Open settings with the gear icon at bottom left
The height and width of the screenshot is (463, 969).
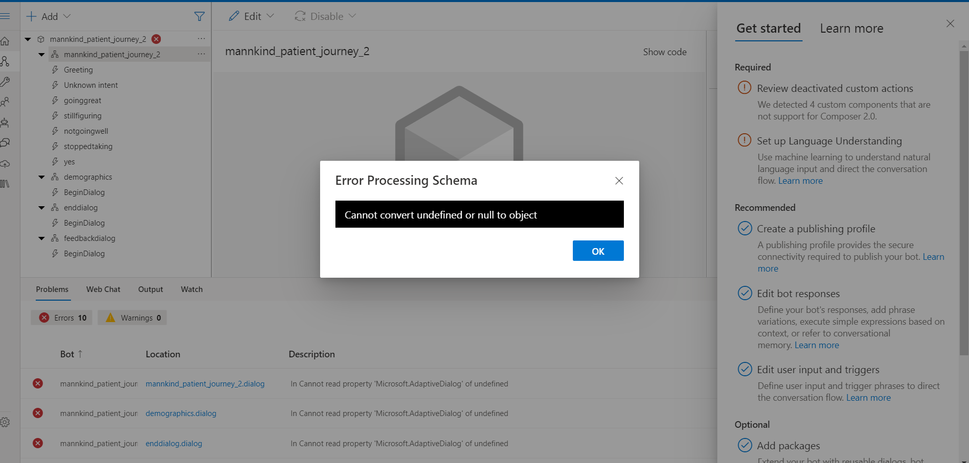pos(5,422)
